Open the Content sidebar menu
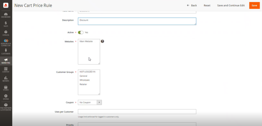The width and height of the screenshot is (262, 126). (6, 70)
